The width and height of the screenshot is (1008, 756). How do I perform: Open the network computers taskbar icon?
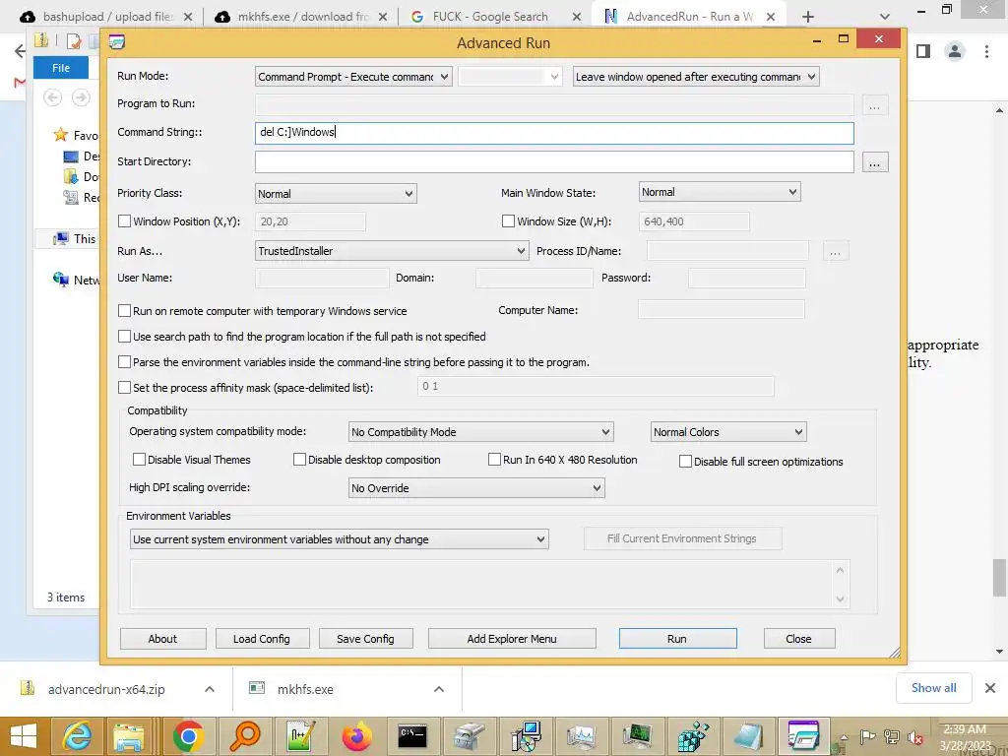pyautogui.click(x=526, y=735)
